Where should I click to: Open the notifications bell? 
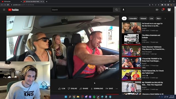click(163, 10)
